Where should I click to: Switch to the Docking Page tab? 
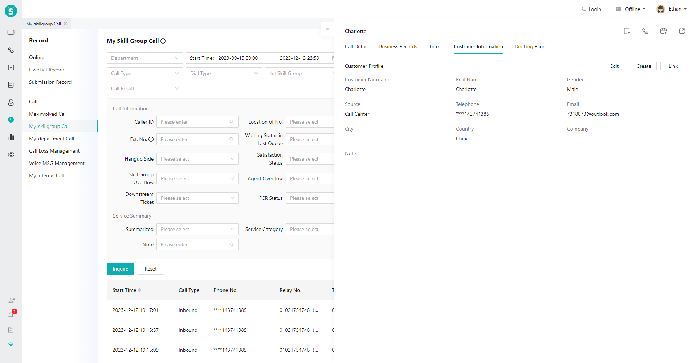pyautogui.click(x=530, y=46)
